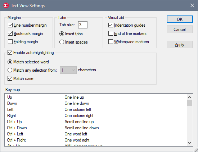The height and width of the screenshot is (152, 198).
Task: Select the 'Right' key map entry
Action: (96, 116)
